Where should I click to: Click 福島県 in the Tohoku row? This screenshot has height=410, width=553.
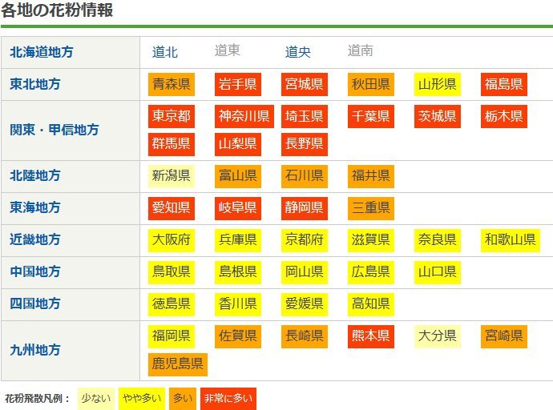pyautogui.click(x=504, y=84)
